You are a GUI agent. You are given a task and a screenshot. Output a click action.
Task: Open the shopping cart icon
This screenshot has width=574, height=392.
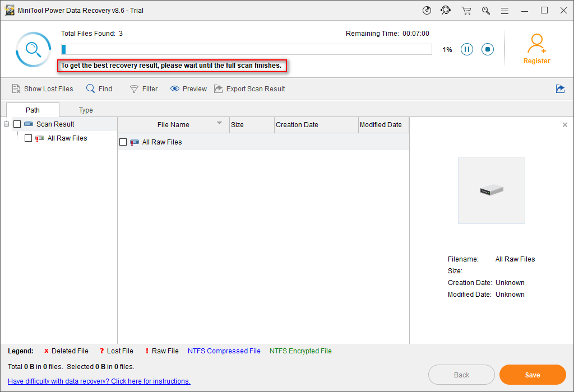466,10
